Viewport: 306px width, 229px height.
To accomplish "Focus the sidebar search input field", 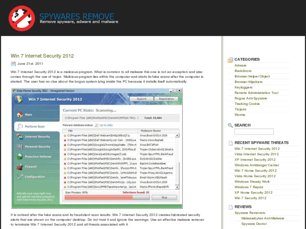I will coord(254,132).
